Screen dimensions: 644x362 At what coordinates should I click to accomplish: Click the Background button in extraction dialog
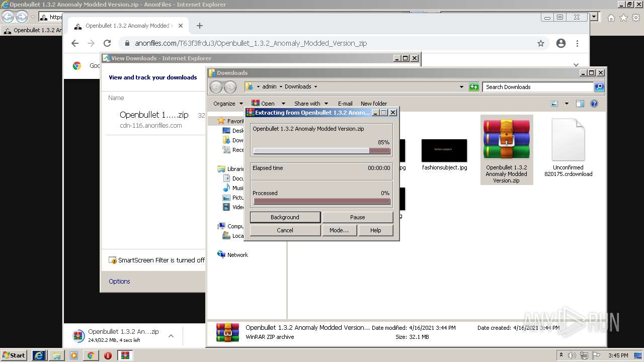point(285,217)
